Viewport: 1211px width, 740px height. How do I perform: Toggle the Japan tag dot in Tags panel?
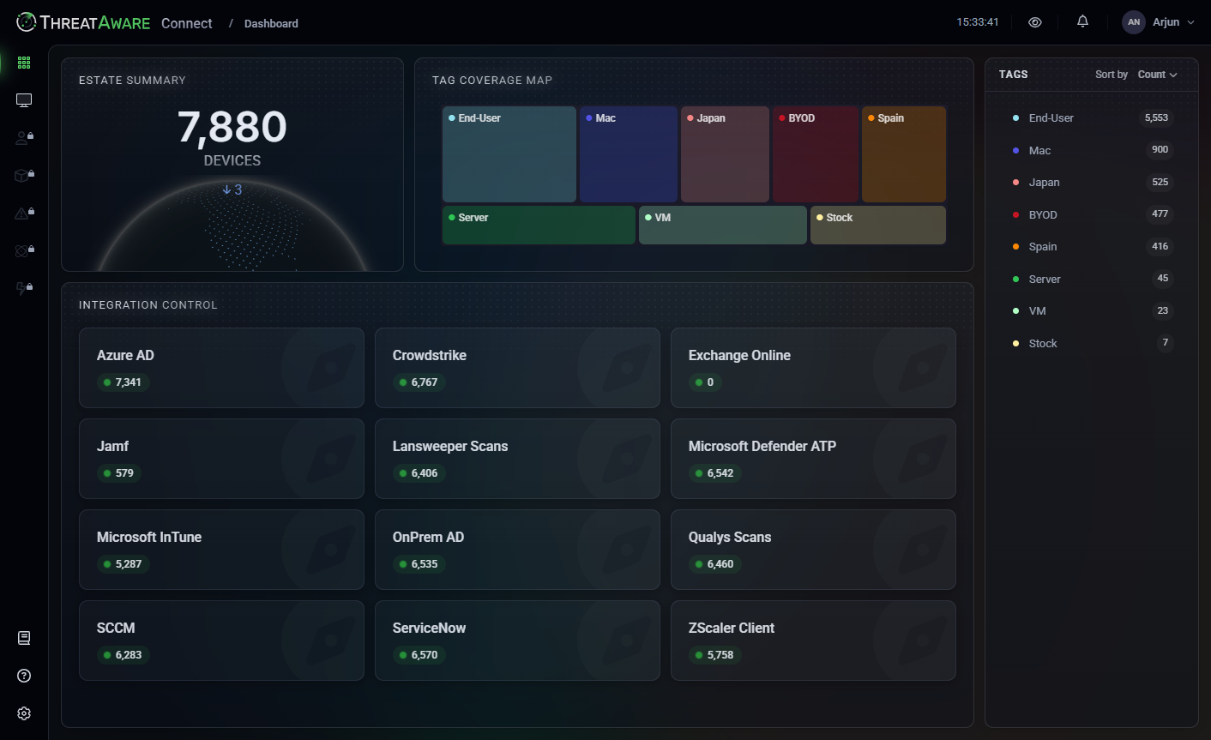pos(1015,182)
